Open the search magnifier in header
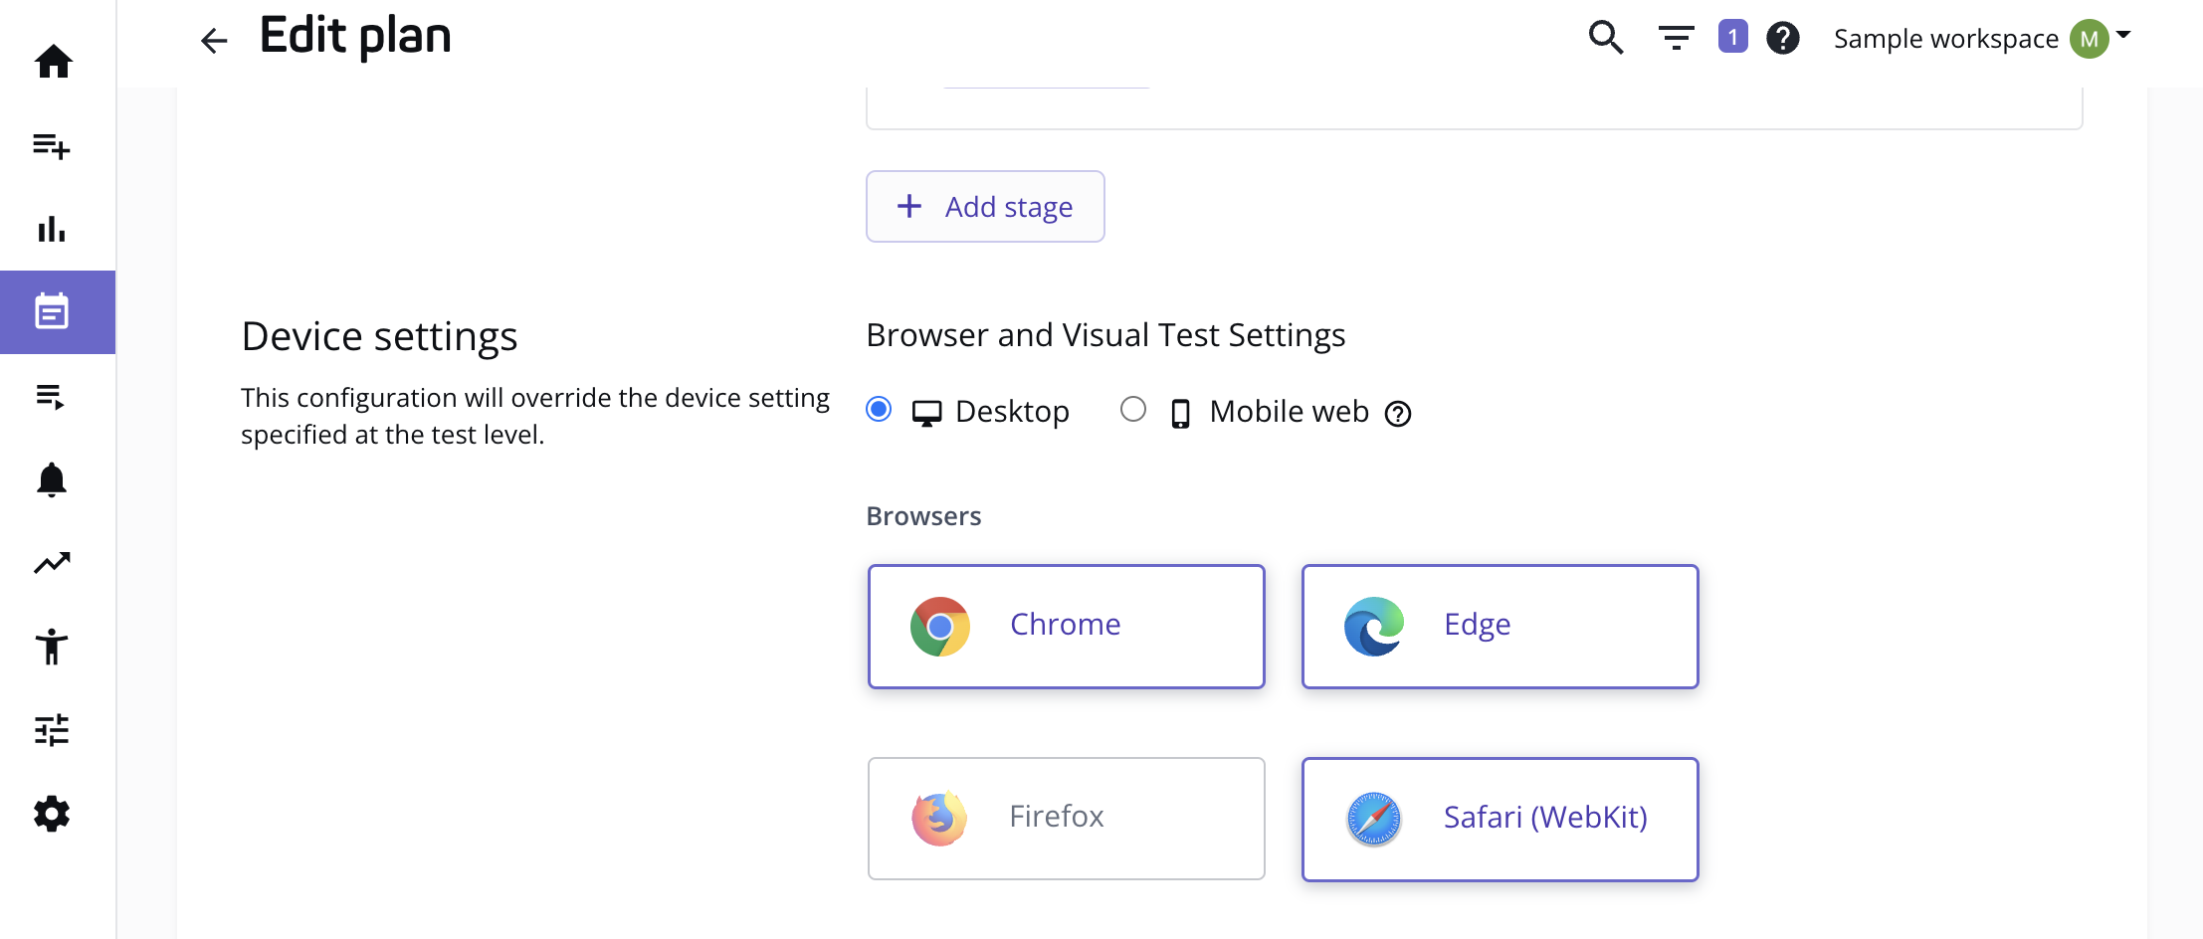2203x939 pixels. [x=1606, y=38]
